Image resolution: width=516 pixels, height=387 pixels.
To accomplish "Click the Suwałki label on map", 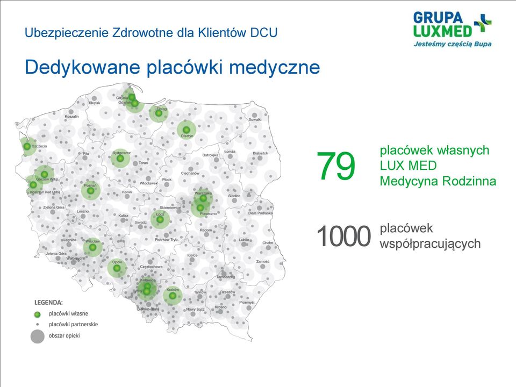I will click(x=255, y=119).
